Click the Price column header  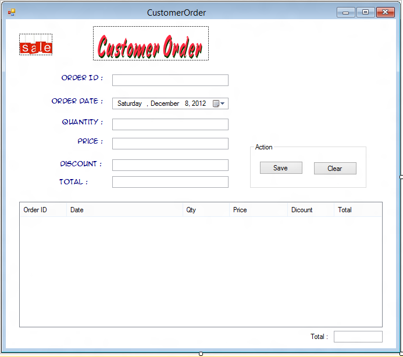(x=259, y=210)
